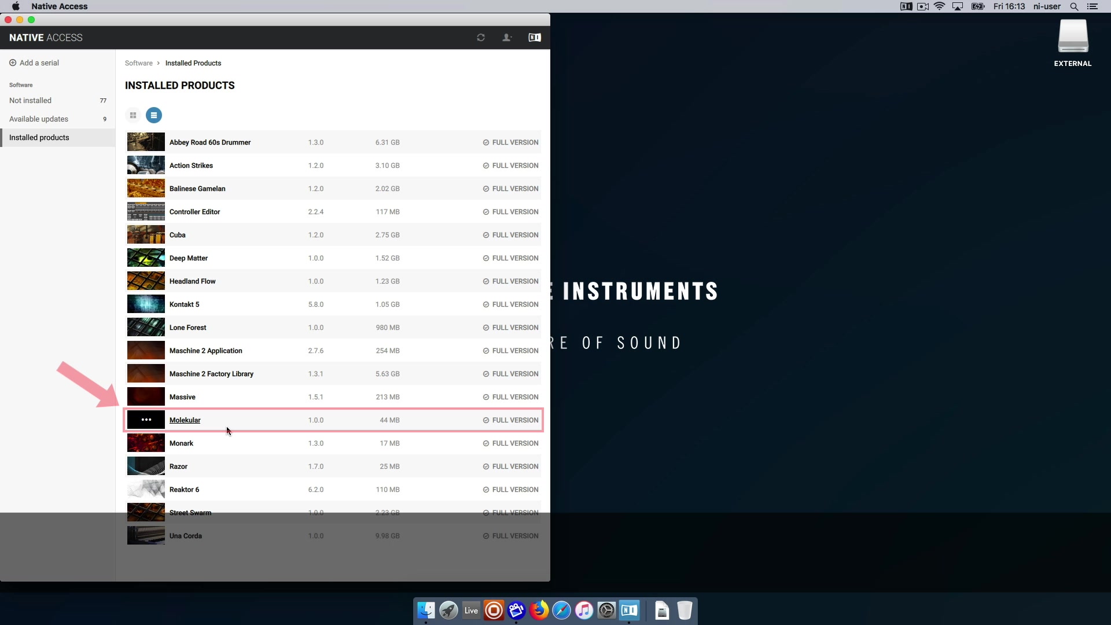Screen dimensions: 1111x625
Task: Open the Not installed section
Action: tap(31, 101)
